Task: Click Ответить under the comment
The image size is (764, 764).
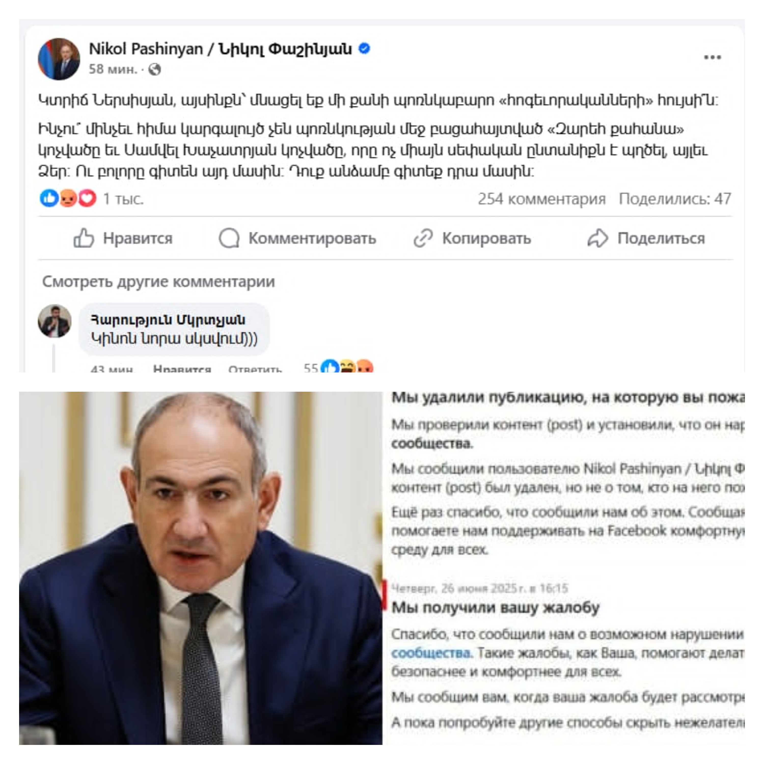Action: pyautogui.click(x=255, y=368)
